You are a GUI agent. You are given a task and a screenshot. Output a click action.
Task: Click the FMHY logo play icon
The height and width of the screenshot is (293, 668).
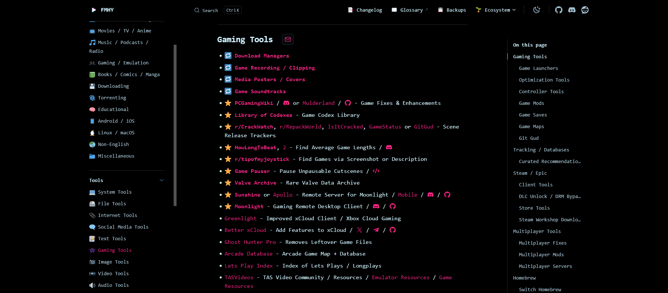pyautogui.click(x=94, y=10)
